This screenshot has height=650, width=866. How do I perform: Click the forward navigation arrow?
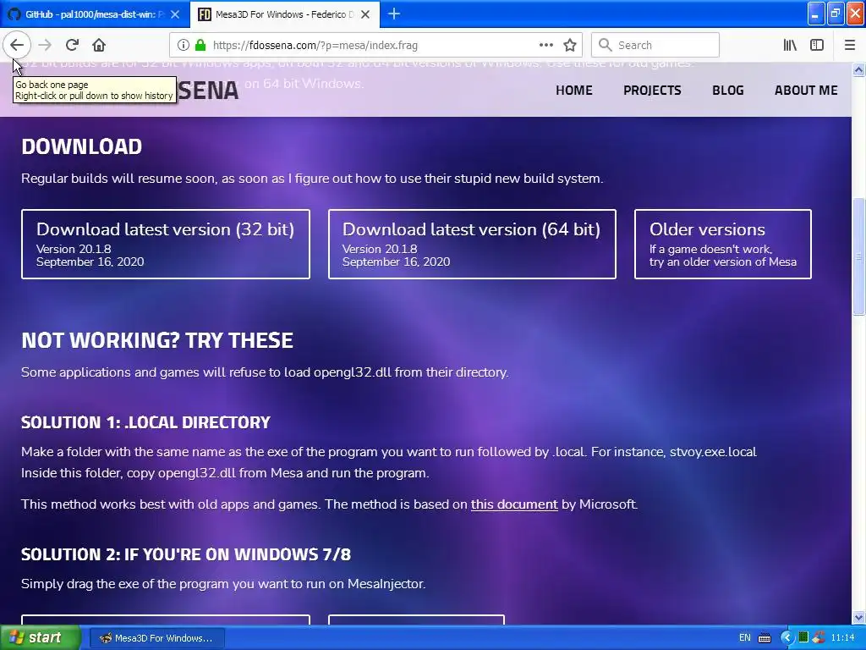pos(45,45)
